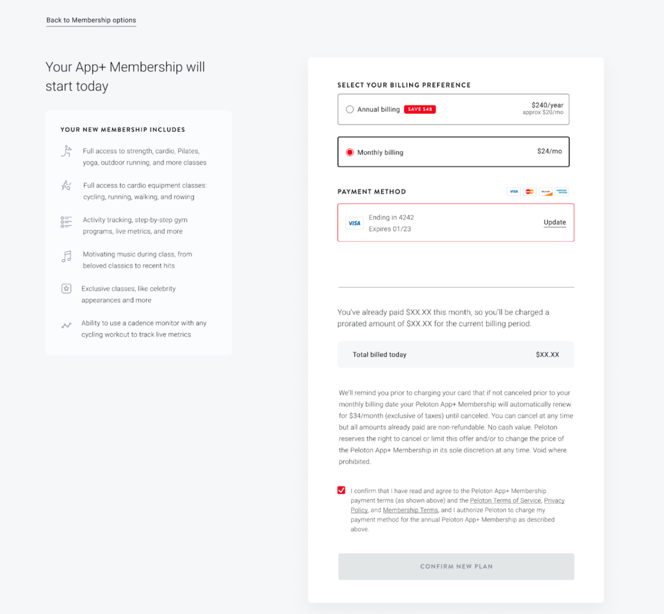Select the Monthly billing radio button
Viewport: 664px width, 614px height.
(350, 152)
